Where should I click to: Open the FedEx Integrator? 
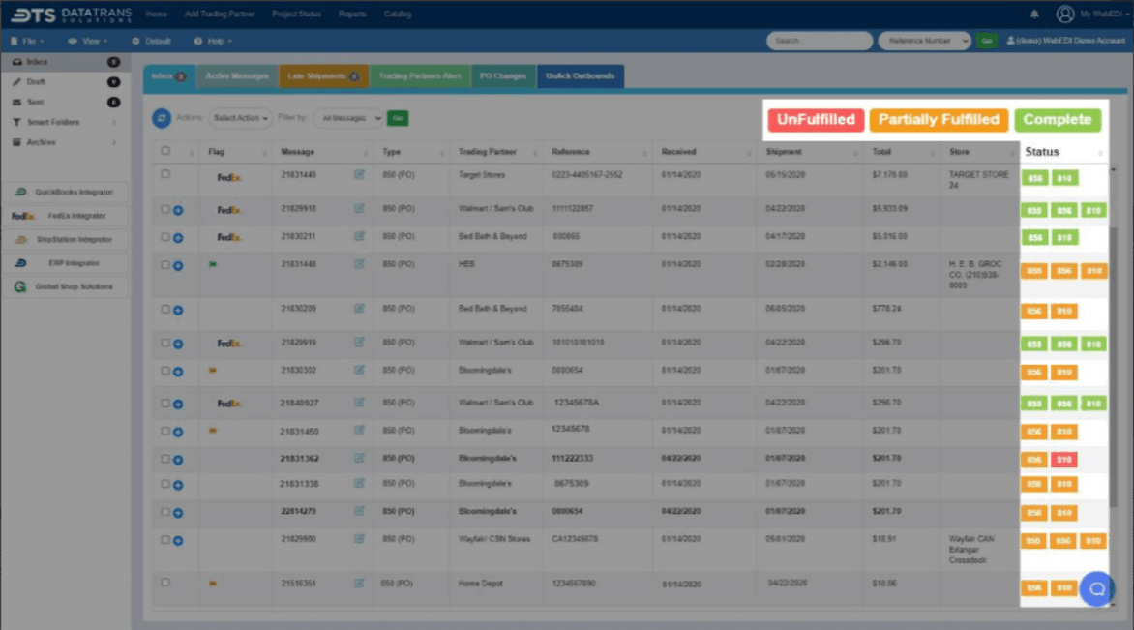[x=65, y=216]
